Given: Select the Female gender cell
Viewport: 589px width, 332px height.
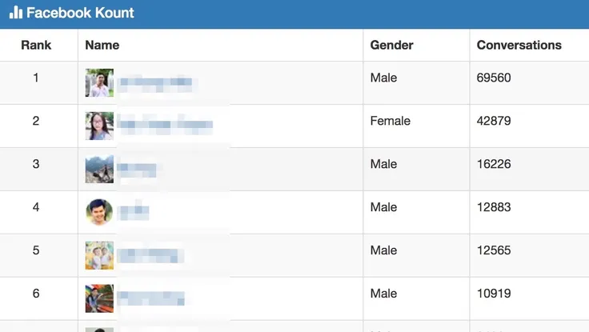Looking at the screenshot, I should pos(390,121).
